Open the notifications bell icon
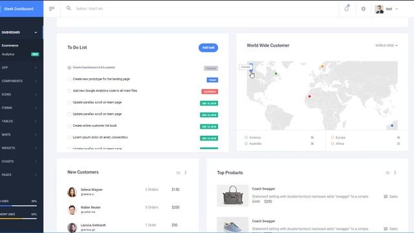This screenshot has height=233, width=414. point(347,8)
